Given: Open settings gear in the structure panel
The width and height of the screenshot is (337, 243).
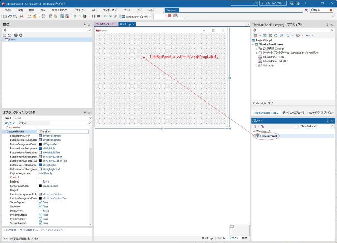Looking at the screenshot, I should point(5,30).
